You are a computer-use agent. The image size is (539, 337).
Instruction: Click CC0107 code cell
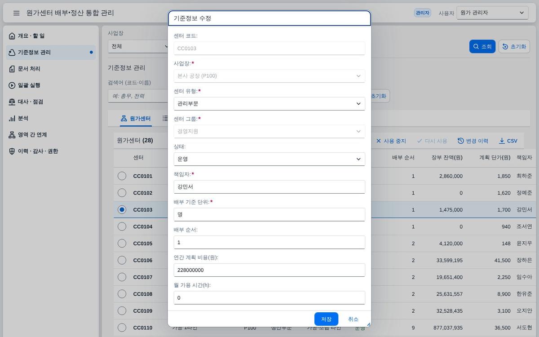coord(143,277)
